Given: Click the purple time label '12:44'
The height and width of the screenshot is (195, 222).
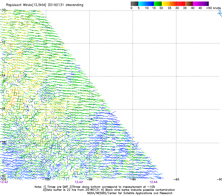Looking at the screenshot, I should 153,182.
